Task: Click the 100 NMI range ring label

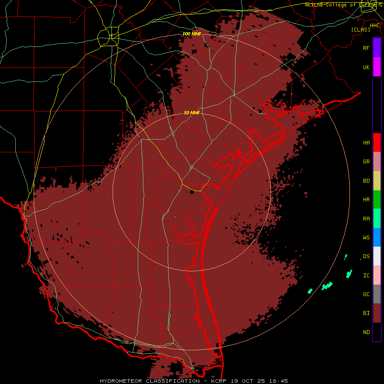Action: (x=192, y=34)
